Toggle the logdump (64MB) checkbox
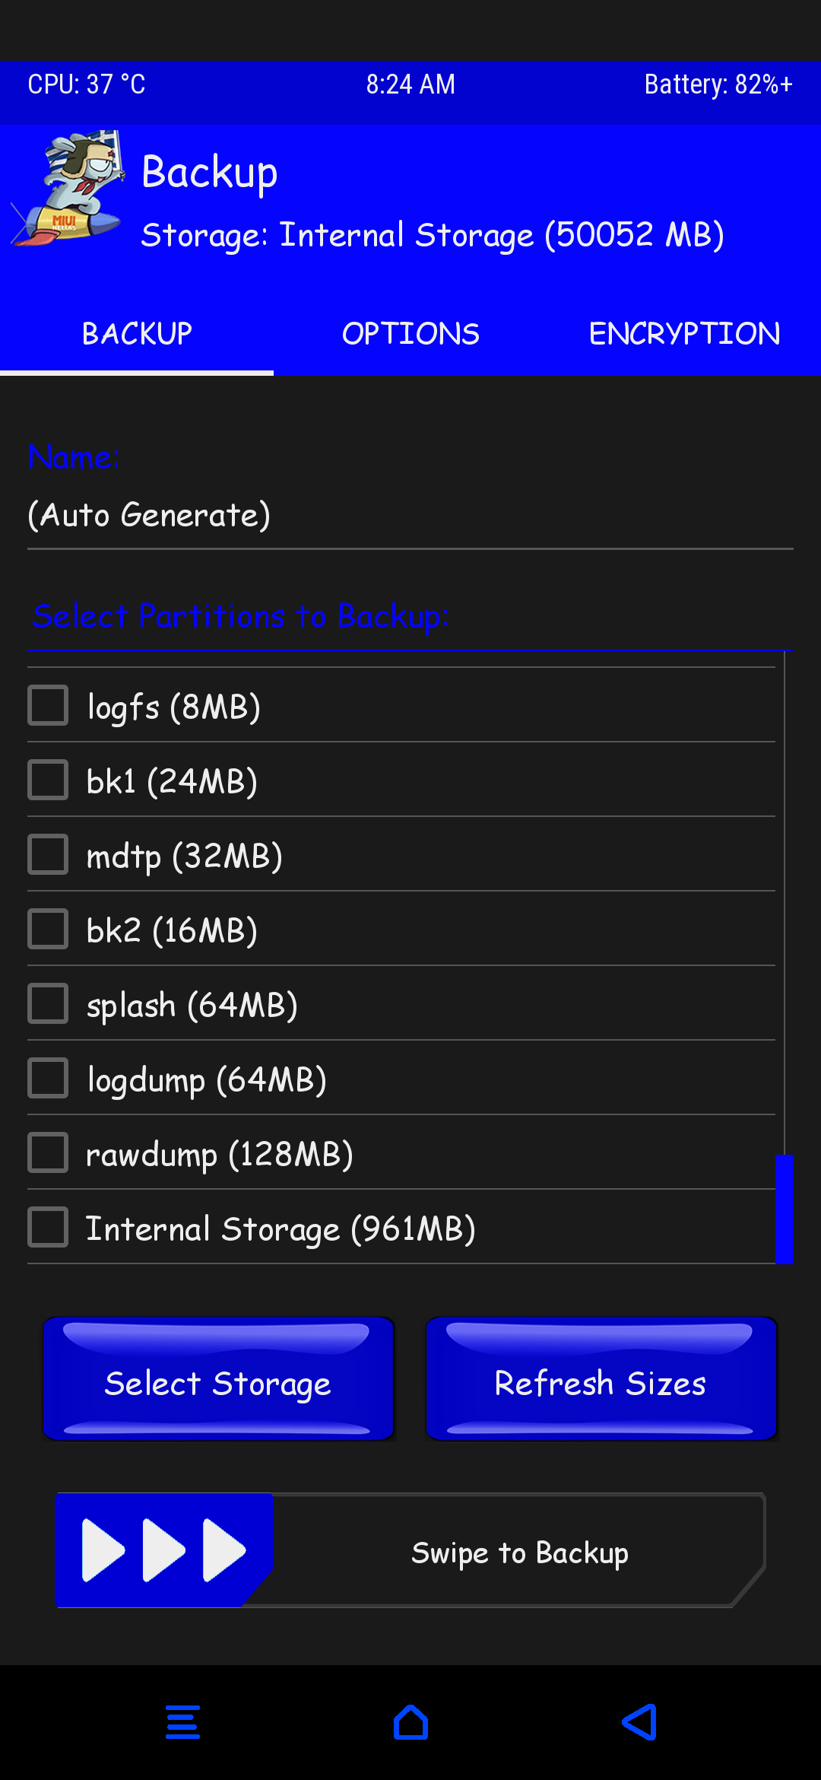 48,1078
